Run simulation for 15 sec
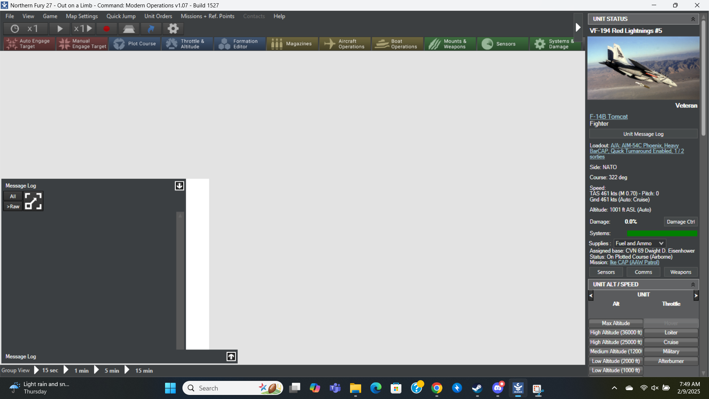Viewport: 709px width, 399px height. pos(47,371)
